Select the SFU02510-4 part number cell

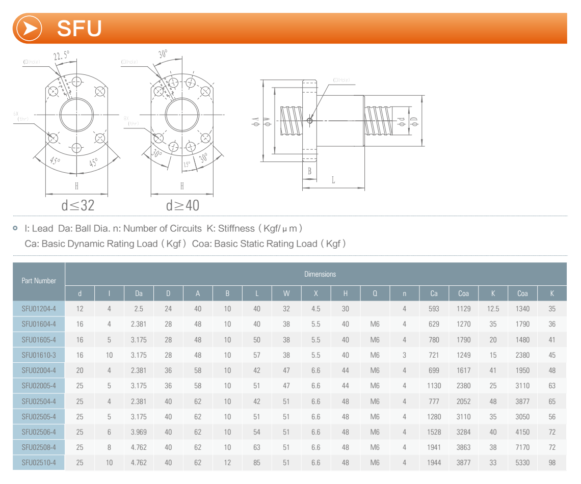39,463
